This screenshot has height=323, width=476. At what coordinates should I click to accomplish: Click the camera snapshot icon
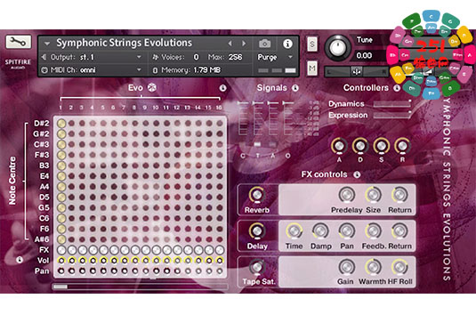coord(265,44)
